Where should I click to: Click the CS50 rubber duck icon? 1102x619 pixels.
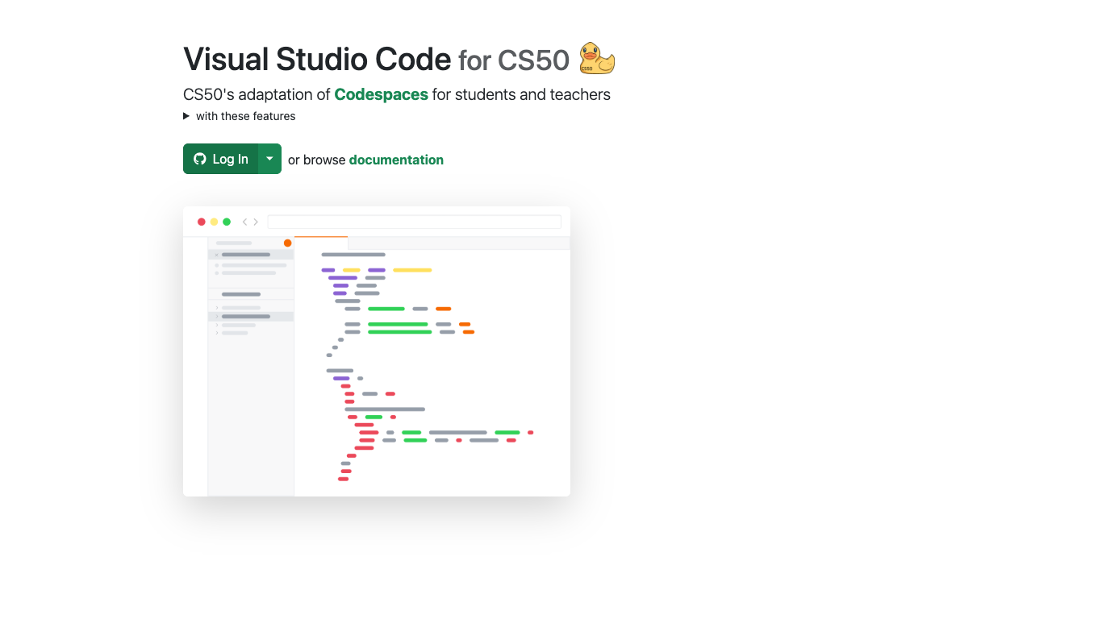597,58
